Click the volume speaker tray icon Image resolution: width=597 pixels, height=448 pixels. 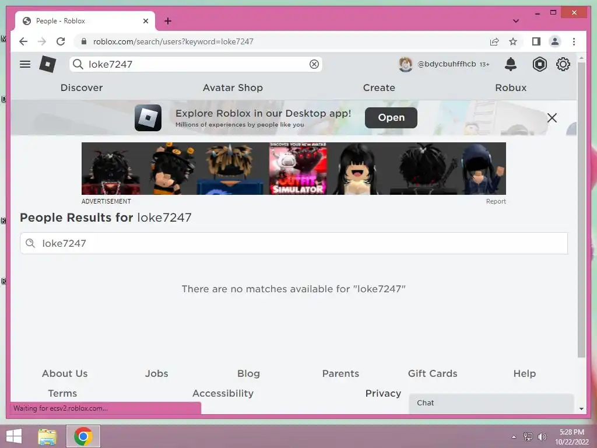tap(542, 436)
